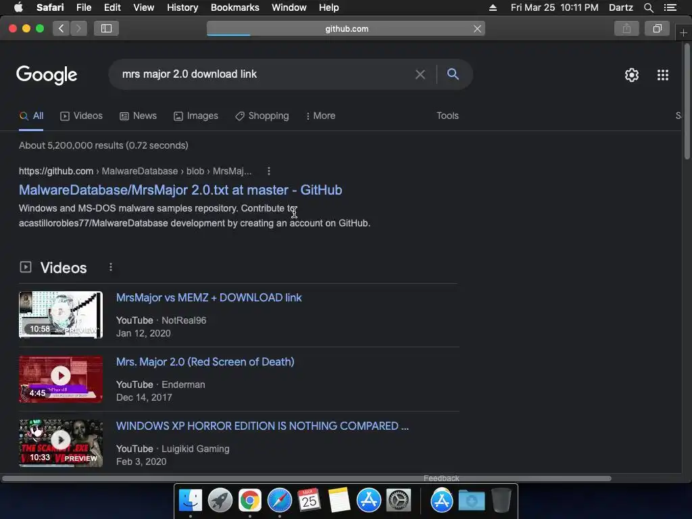Open the Safari Share button
692x519 pixels.
[x=626, y=28]
